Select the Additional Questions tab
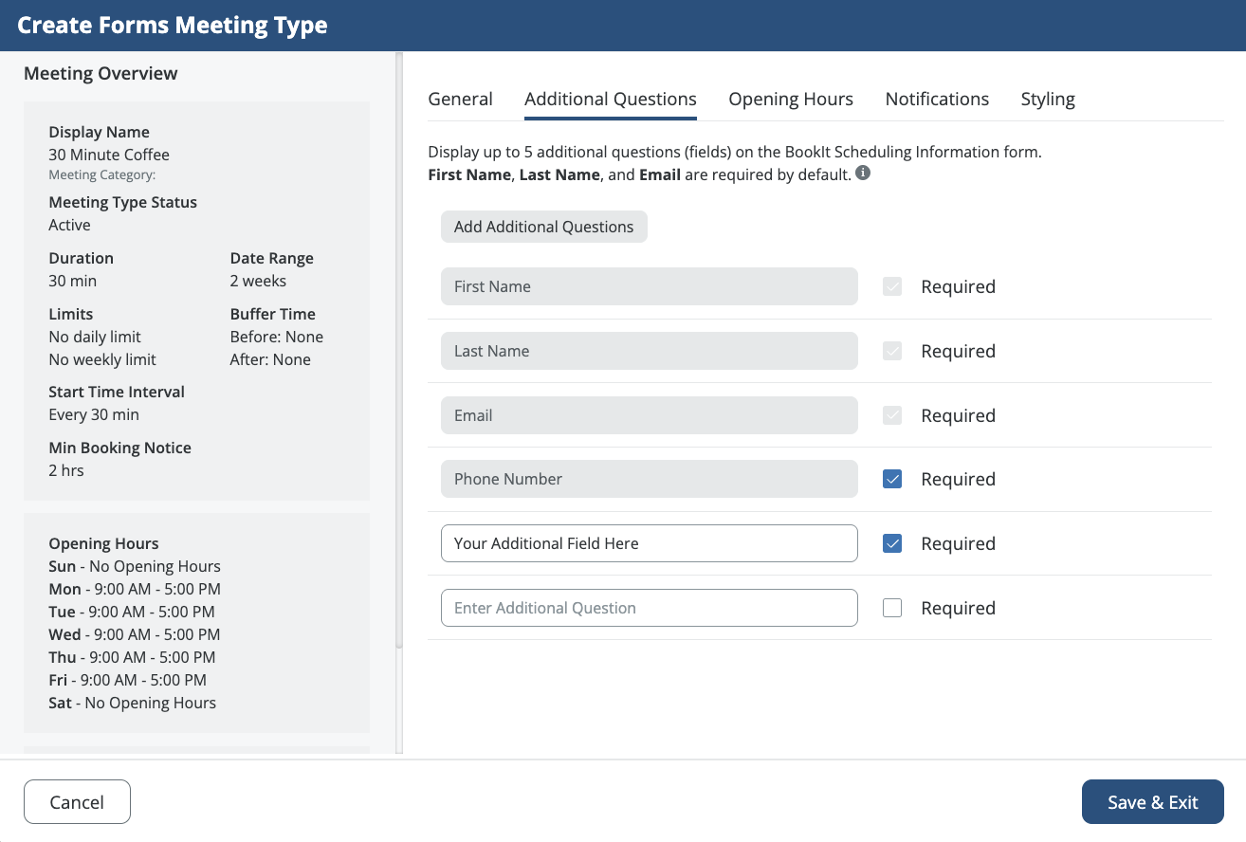Viewport: 1246px width, 842px height. 611,100
